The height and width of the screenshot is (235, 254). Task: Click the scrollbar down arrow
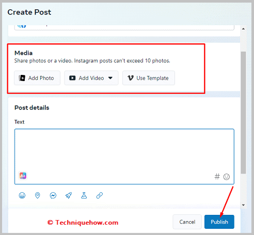(243, 205)
